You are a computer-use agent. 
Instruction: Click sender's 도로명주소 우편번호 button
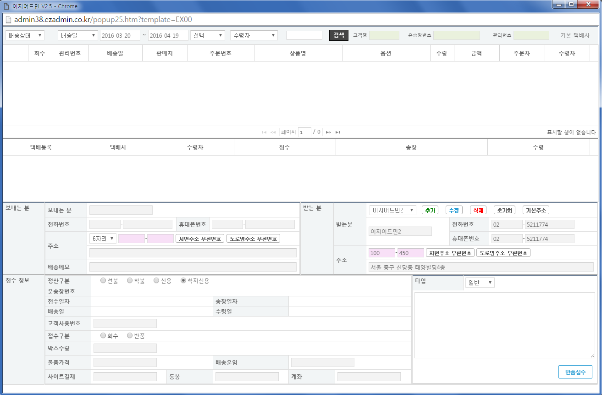[x=253, y=239]
